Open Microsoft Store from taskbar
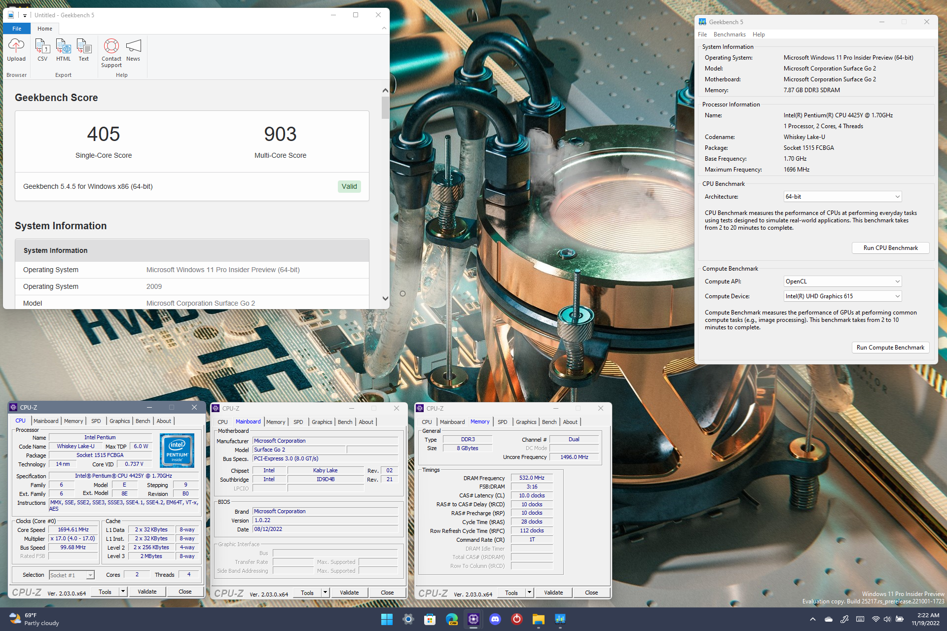This screenshot has height=631, width=947. [430, 619]
